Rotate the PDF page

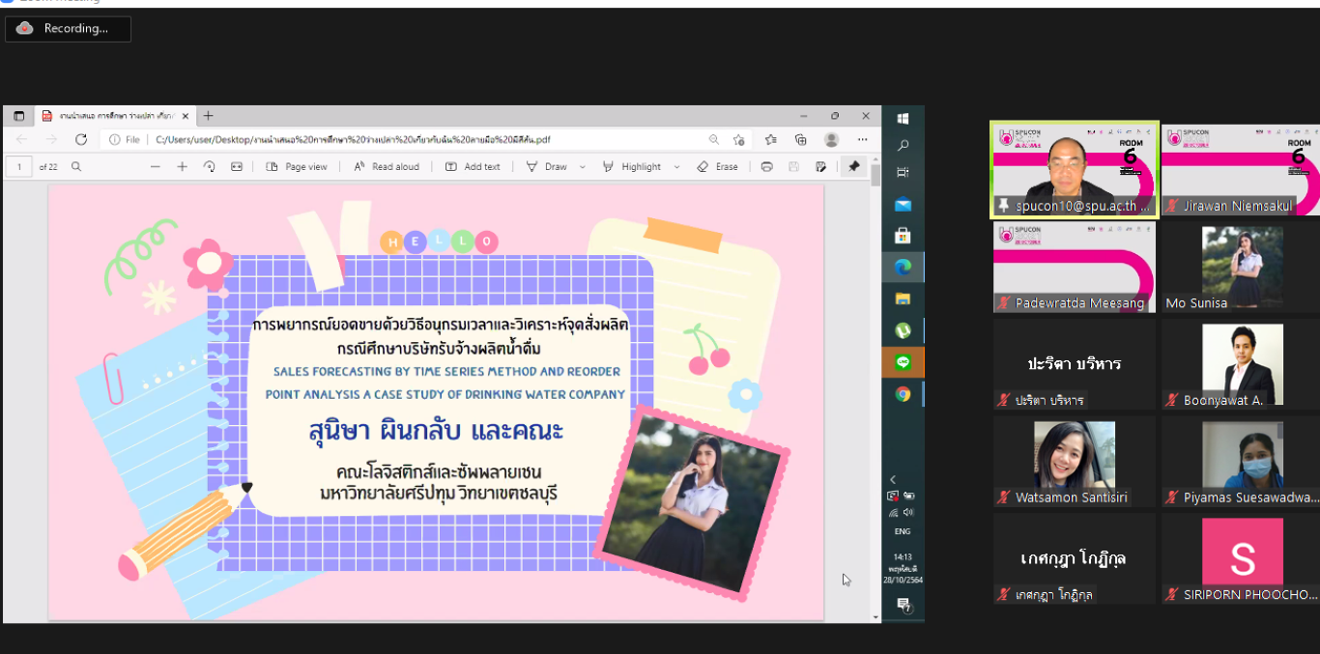click(x=209, y=166)
